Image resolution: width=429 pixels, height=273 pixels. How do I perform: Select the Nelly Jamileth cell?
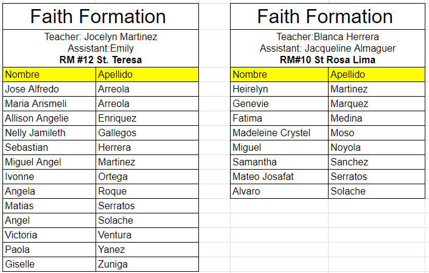(49, 133)
